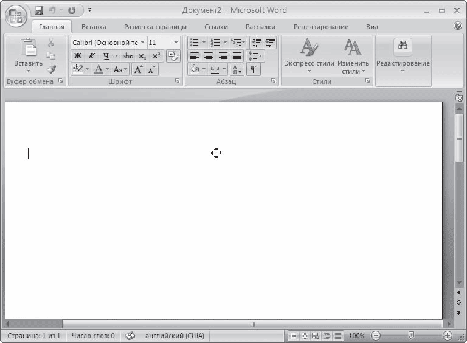Click the английский (США) language indicator

tap(173, 336)
